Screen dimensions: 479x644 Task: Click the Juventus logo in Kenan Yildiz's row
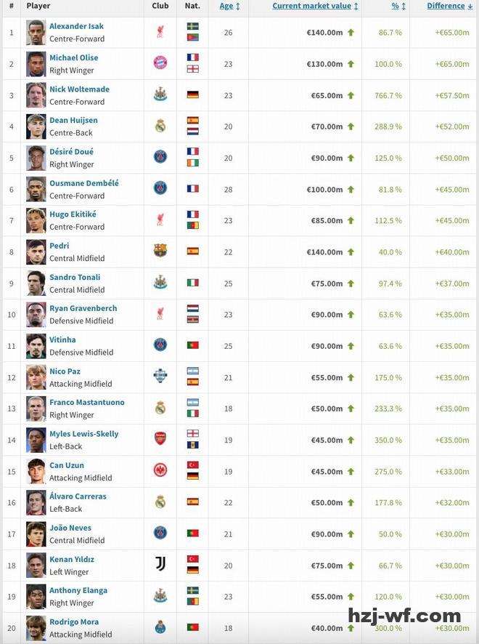click(160, 564)
